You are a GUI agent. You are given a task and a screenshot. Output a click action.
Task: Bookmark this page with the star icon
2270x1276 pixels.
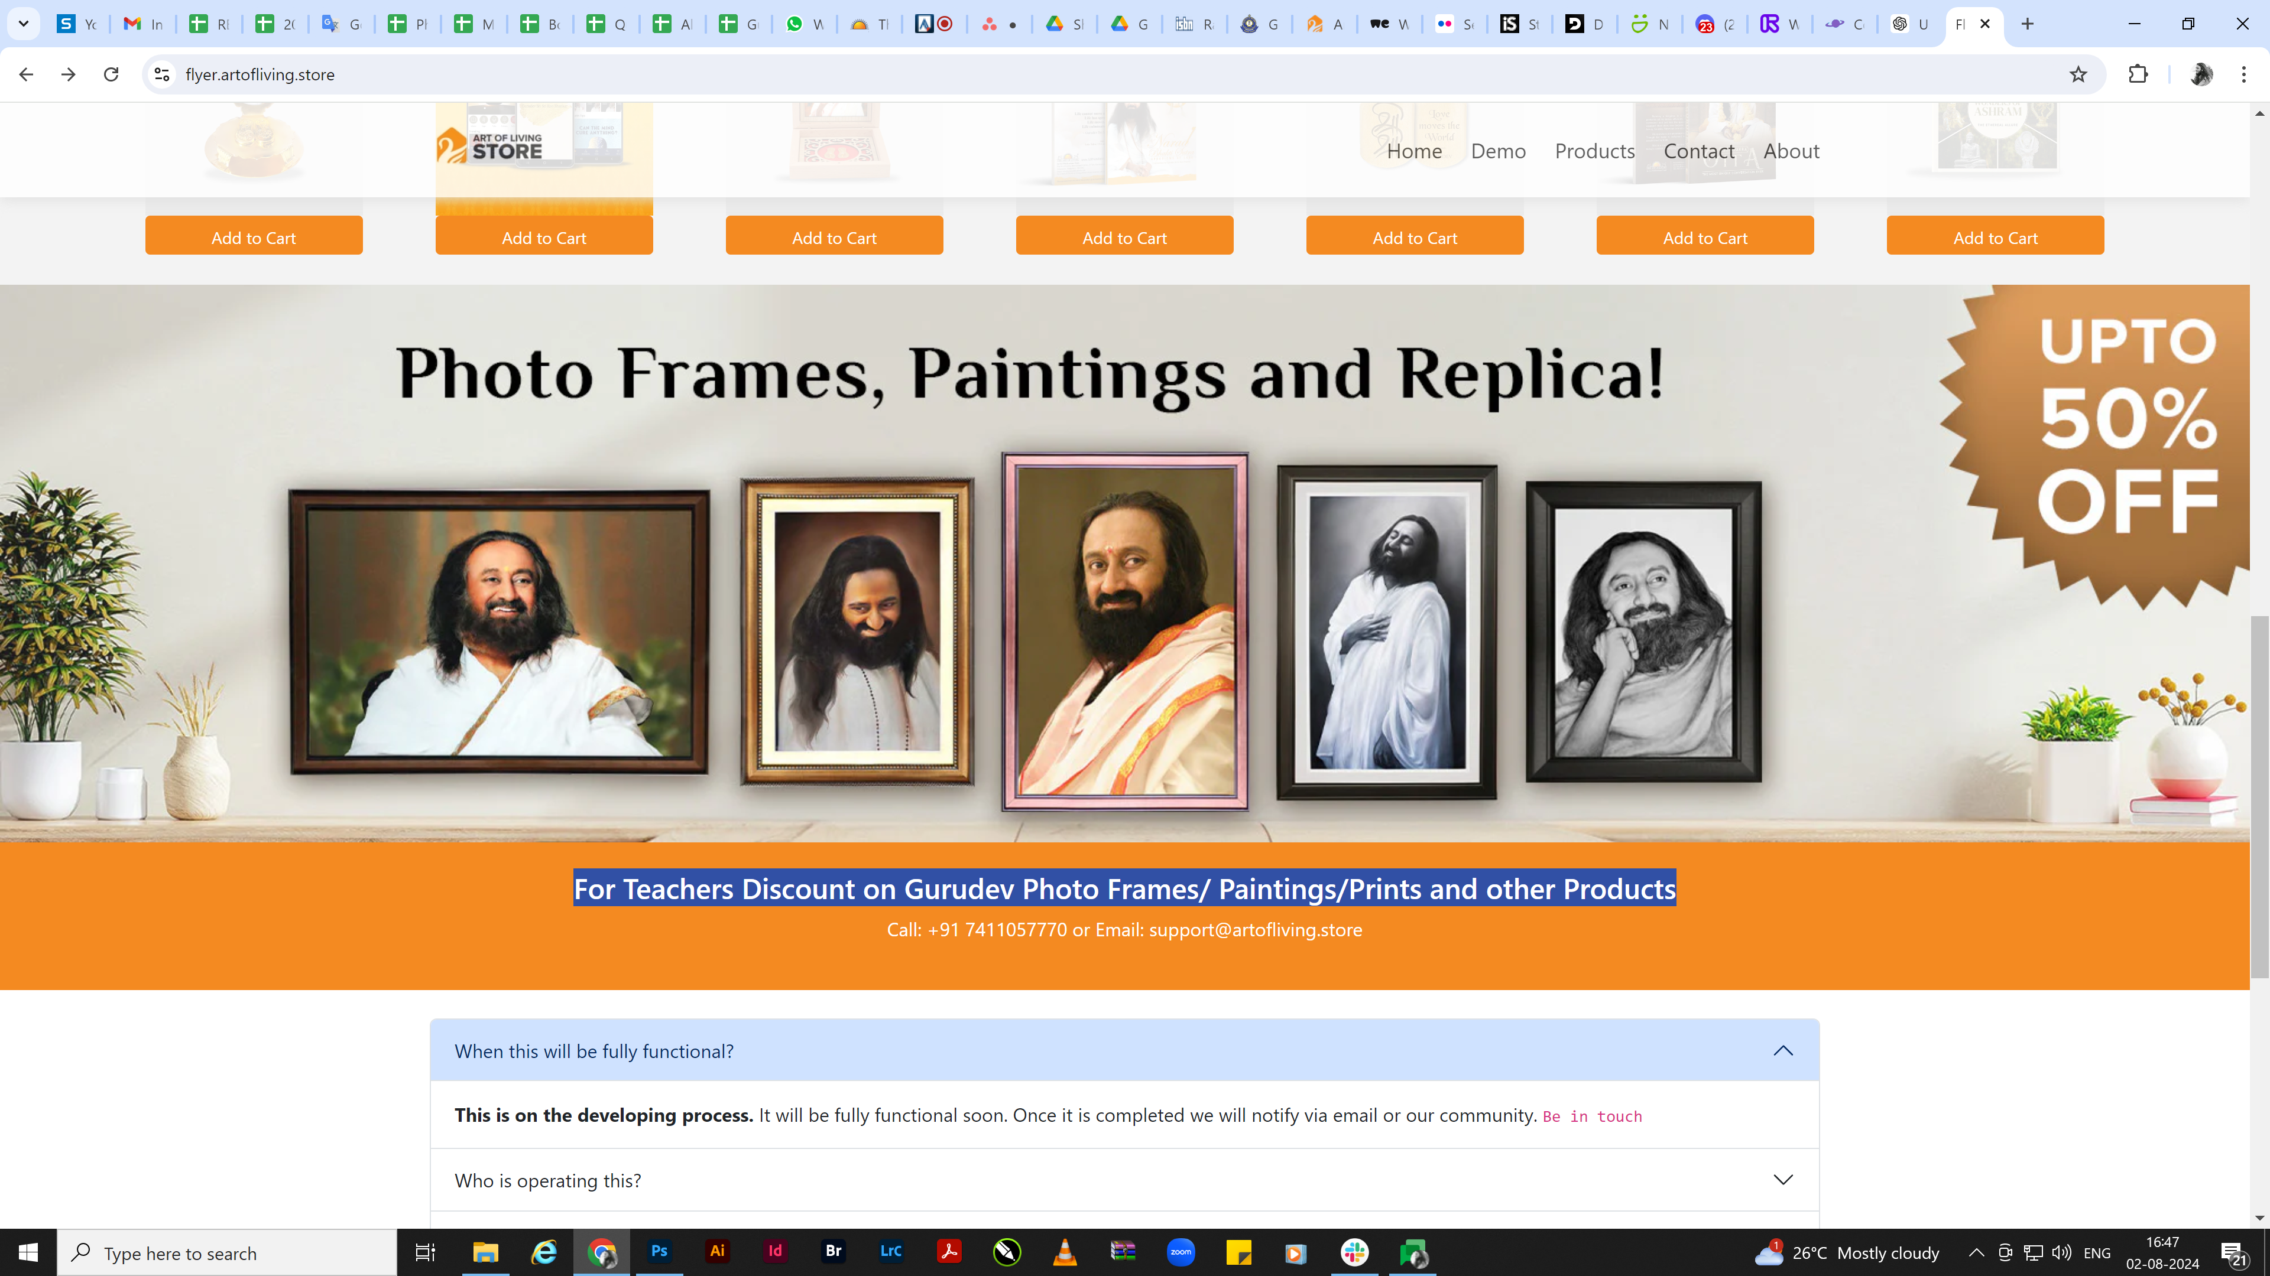(x=2078, y=75)
